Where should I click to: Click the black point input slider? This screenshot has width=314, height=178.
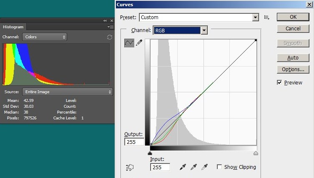pos(150,153)
